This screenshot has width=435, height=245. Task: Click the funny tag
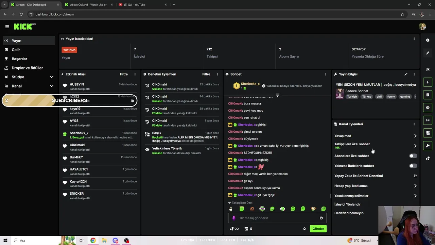pyautogui.click(x=391, y=97)
